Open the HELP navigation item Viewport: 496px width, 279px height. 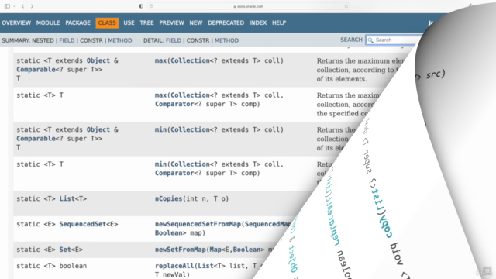[279, 22]
